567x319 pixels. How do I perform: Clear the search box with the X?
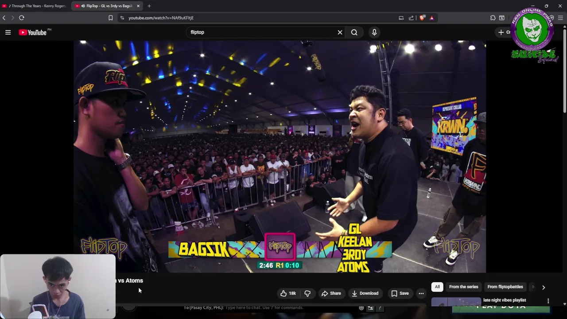click(340, 32)
